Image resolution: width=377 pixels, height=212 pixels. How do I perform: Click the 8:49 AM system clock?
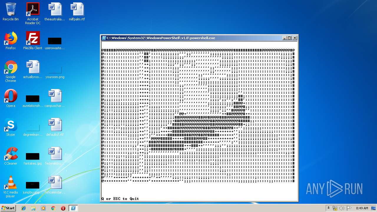coord(362,208)
